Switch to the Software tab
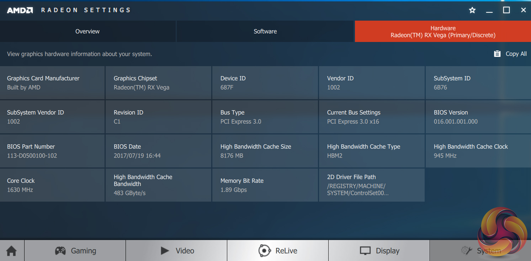The image size is (531, 261). [265, 31]
